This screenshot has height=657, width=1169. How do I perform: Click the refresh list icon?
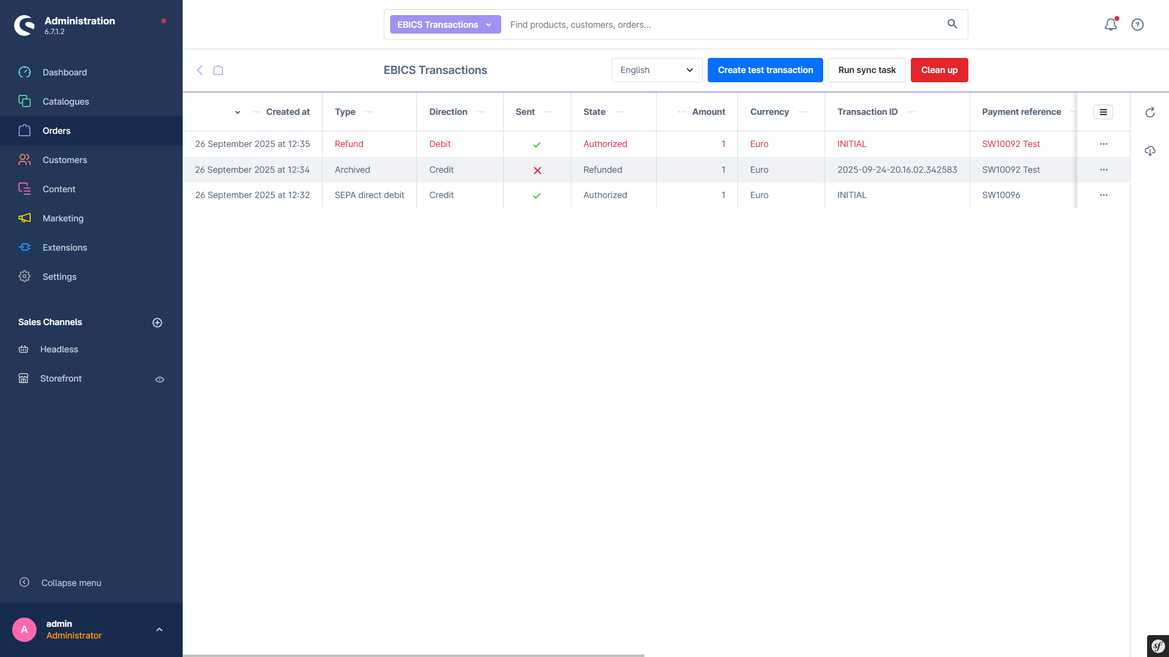point(1150,112)
